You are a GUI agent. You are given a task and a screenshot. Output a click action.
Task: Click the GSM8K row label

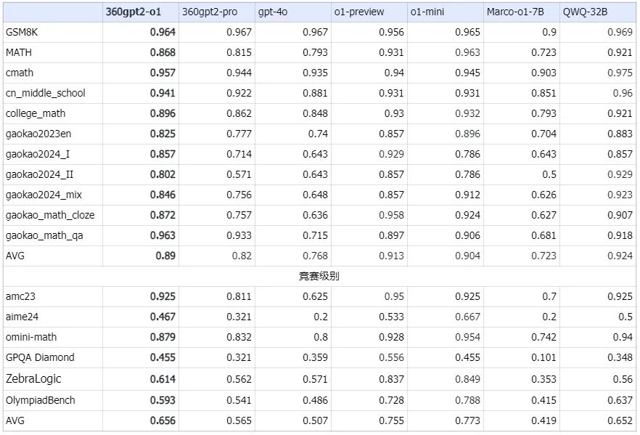point(22,33)
